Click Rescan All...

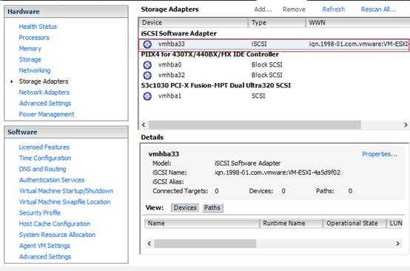point(378,10)
